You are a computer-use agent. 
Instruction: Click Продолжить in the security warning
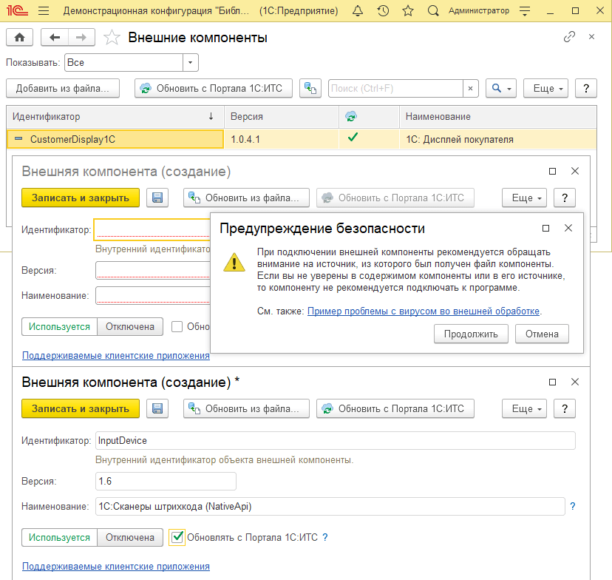[x=471, y=334]
